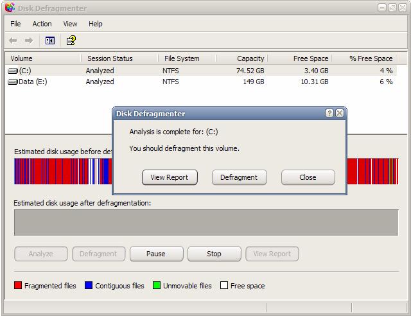Screen dimensions: 411x316
Task: Maximize the Disk Defragmenter window
Action: pyautogui.click(x=392, y=8)
